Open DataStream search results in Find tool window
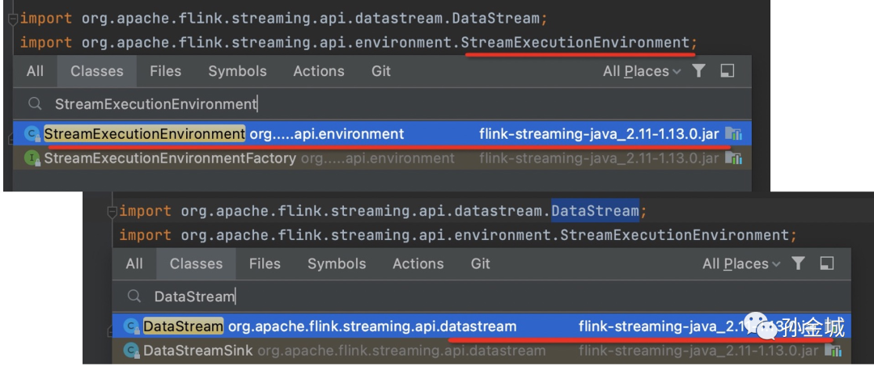This screenshot has height=366, width=874. coord(826,263)
